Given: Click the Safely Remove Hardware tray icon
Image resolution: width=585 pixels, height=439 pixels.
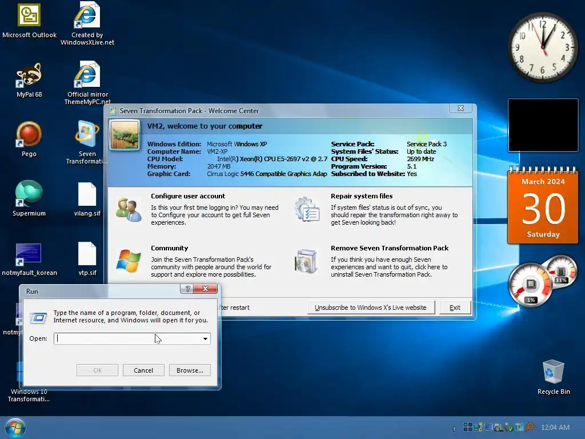Looking at the screenshot, I should (509, 428).
